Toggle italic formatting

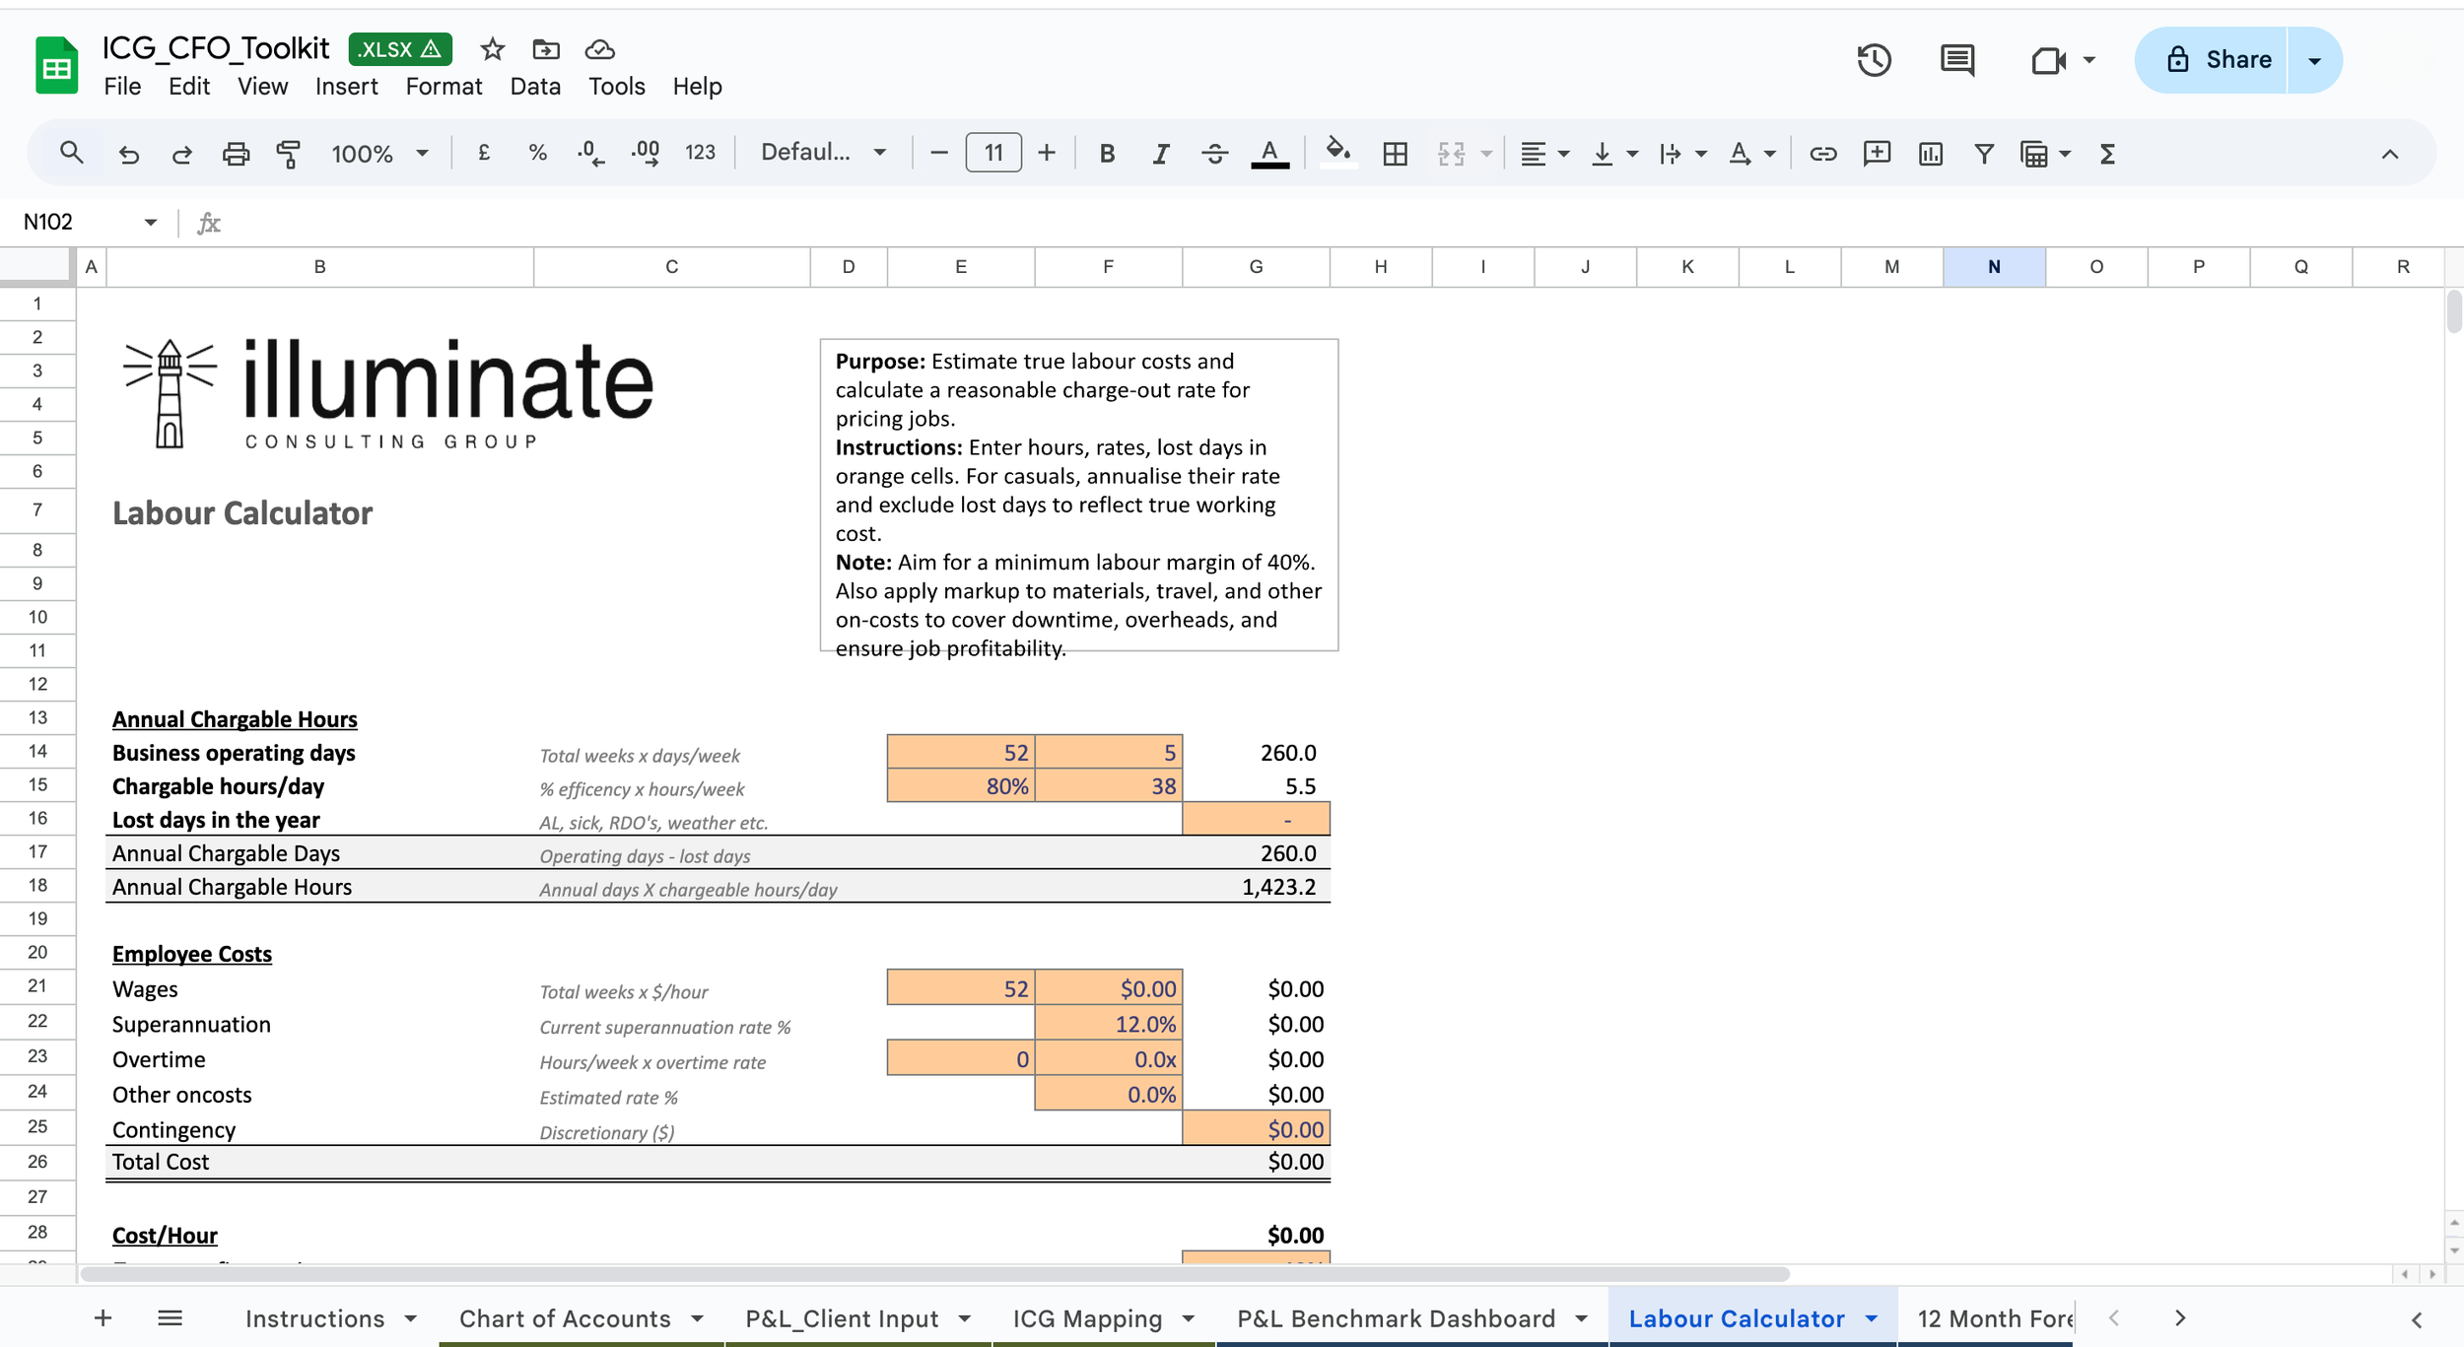[x=1161, y=153]
